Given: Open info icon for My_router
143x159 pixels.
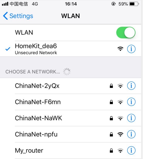Looking at the screenshot, I should tap(131, 150).
